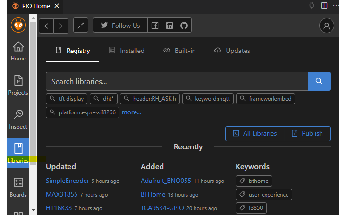The image size is (339, 215).
Task: Switch to the Built-in tab
Action: [x=179, y=51]
